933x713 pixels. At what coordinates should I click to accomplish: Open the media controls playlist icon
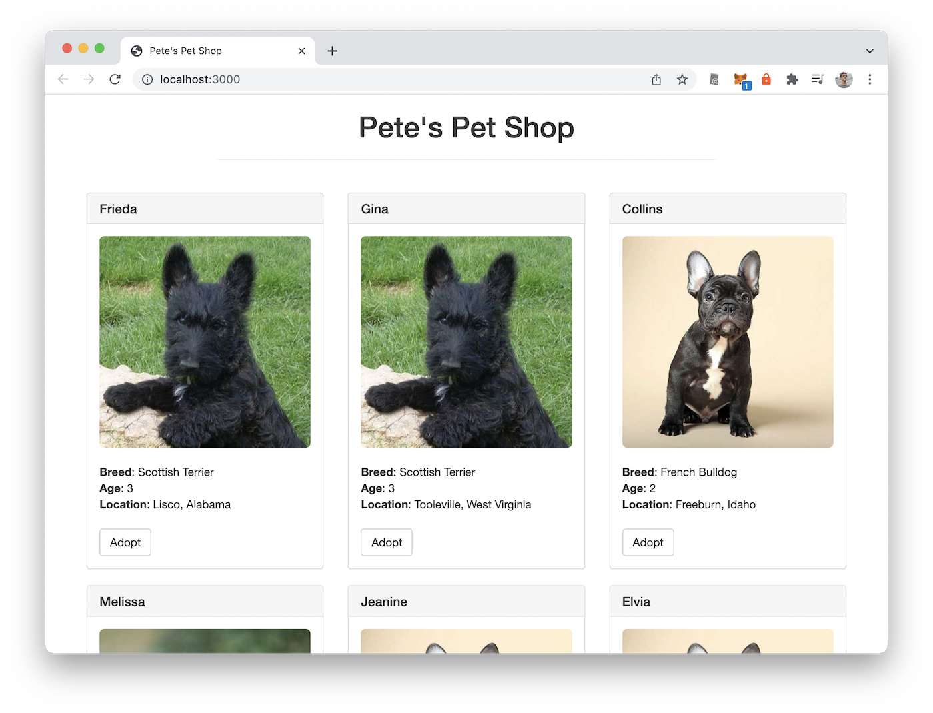(x=818, y=79)
